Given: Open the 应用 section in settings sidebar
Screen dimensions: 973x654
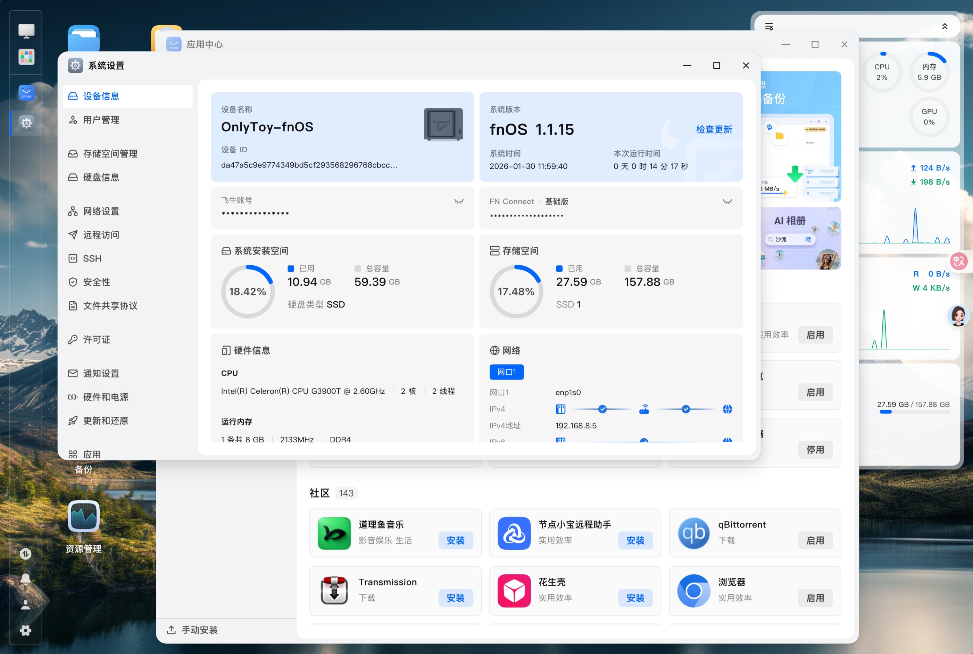Looking at the screenshot, I should (x=92, y=454).
